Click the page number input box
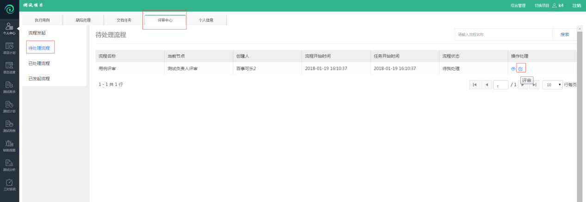 coord(501,85)
